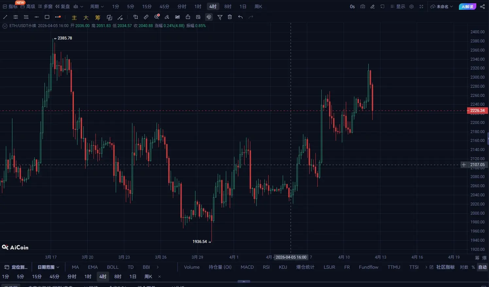Viewport: 489px width, 287px height.
Task: Toggle 自动 auto scale
Action: 482,267
